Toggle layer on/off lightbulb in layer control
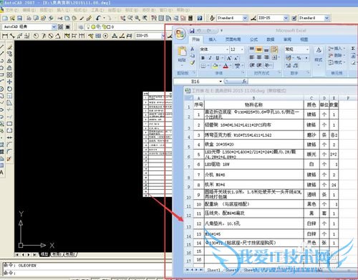 pos(88,26)
